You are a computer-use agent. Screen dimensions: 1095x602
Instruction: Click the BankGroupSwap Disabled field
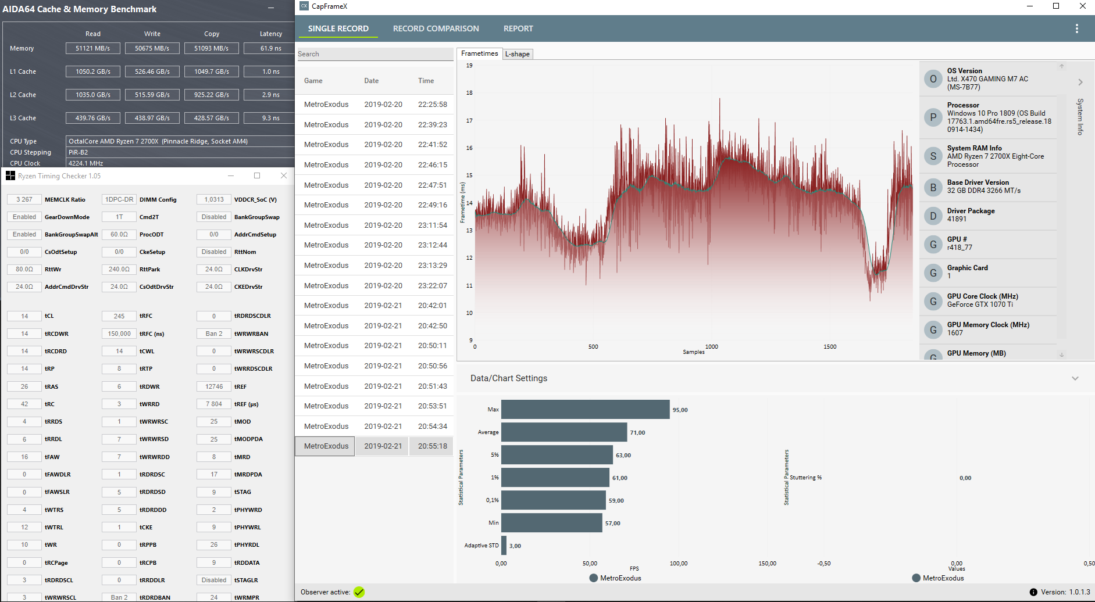pyautogui.click(x=214, y=217)
